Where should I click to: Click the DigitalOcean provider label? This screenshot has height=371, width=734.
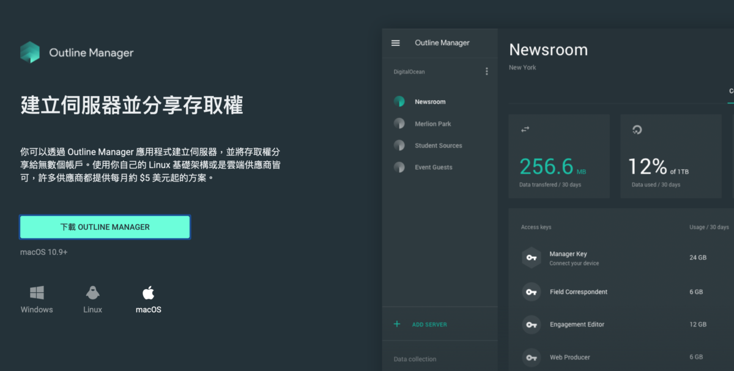click(x=409, y=72)
